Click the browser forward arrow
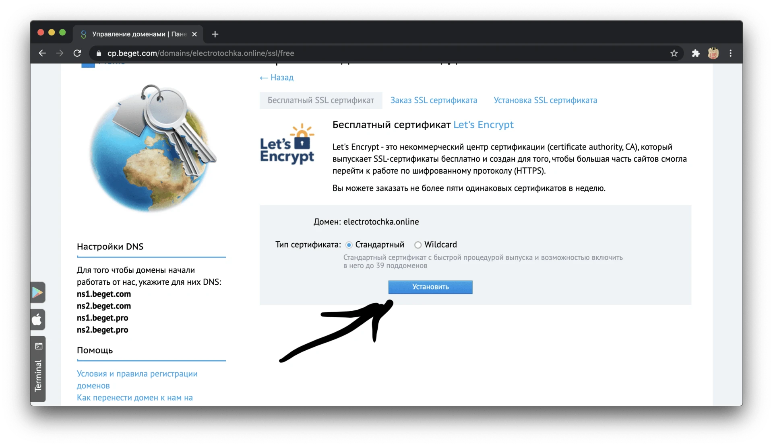The image size is (773, 446). (60, 53)
